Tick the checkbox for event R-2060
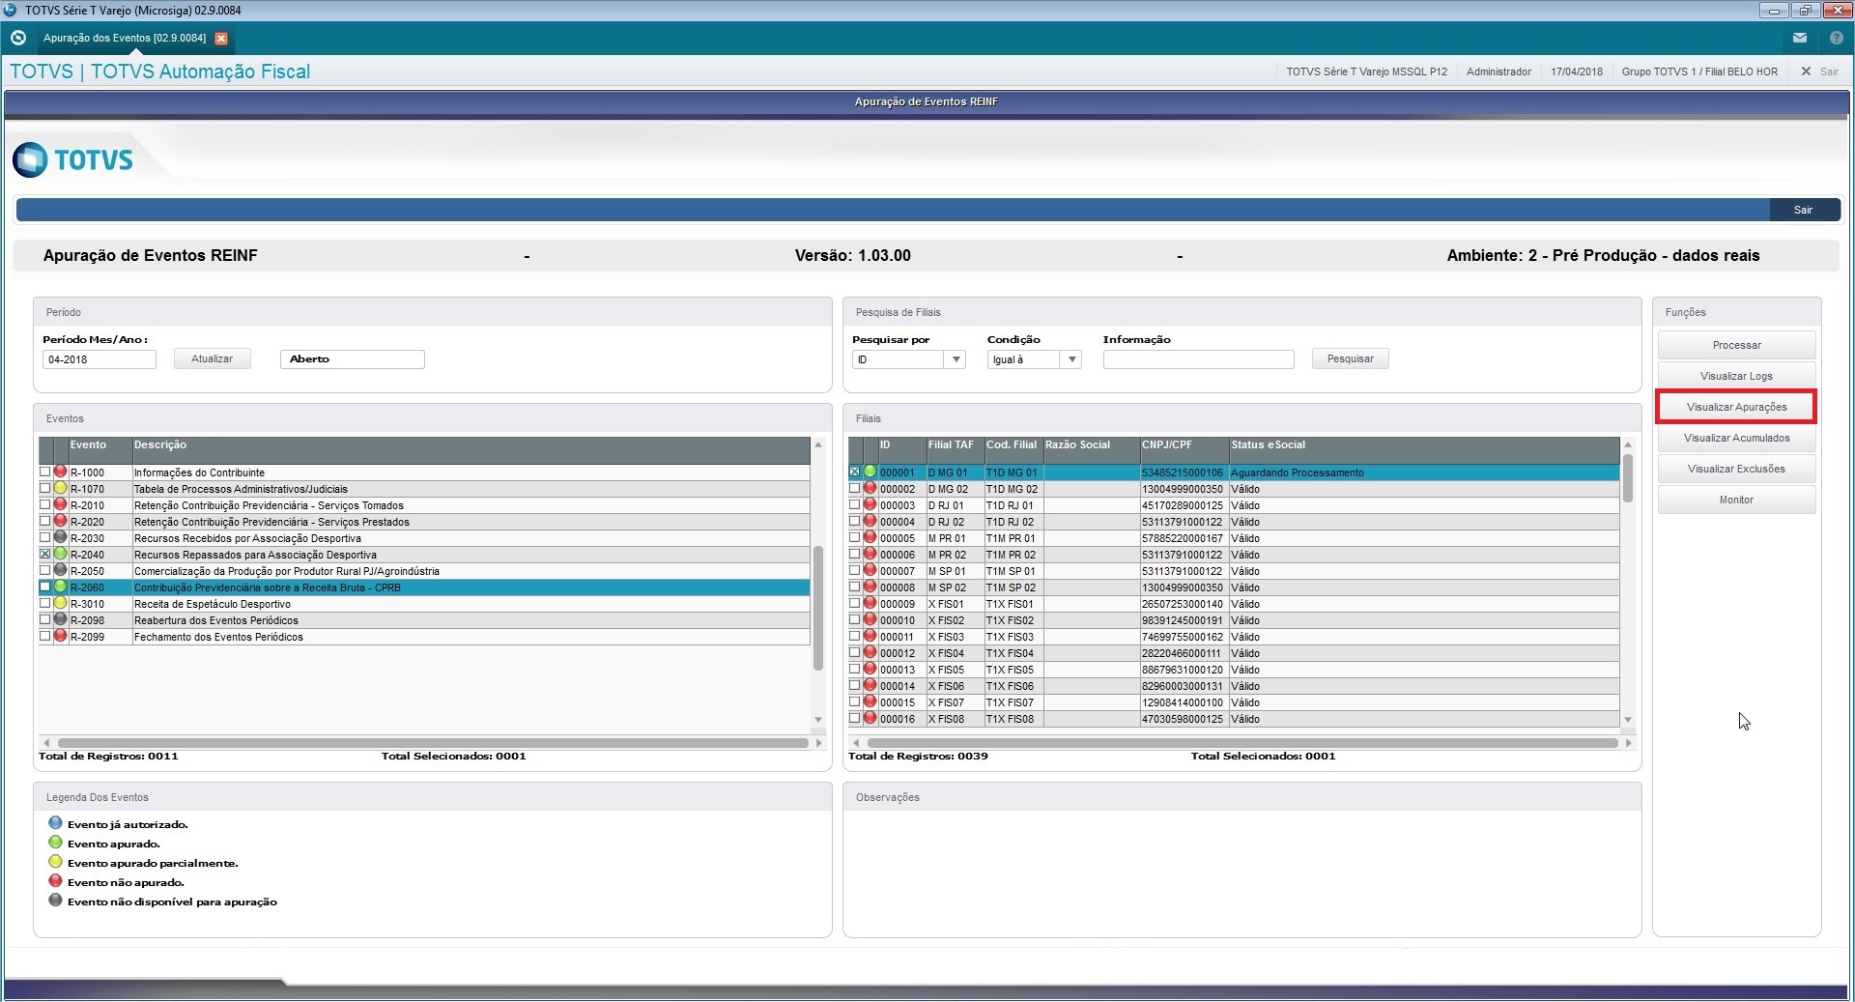This screenshot has width=1855, height=1002. click(44, 587)
